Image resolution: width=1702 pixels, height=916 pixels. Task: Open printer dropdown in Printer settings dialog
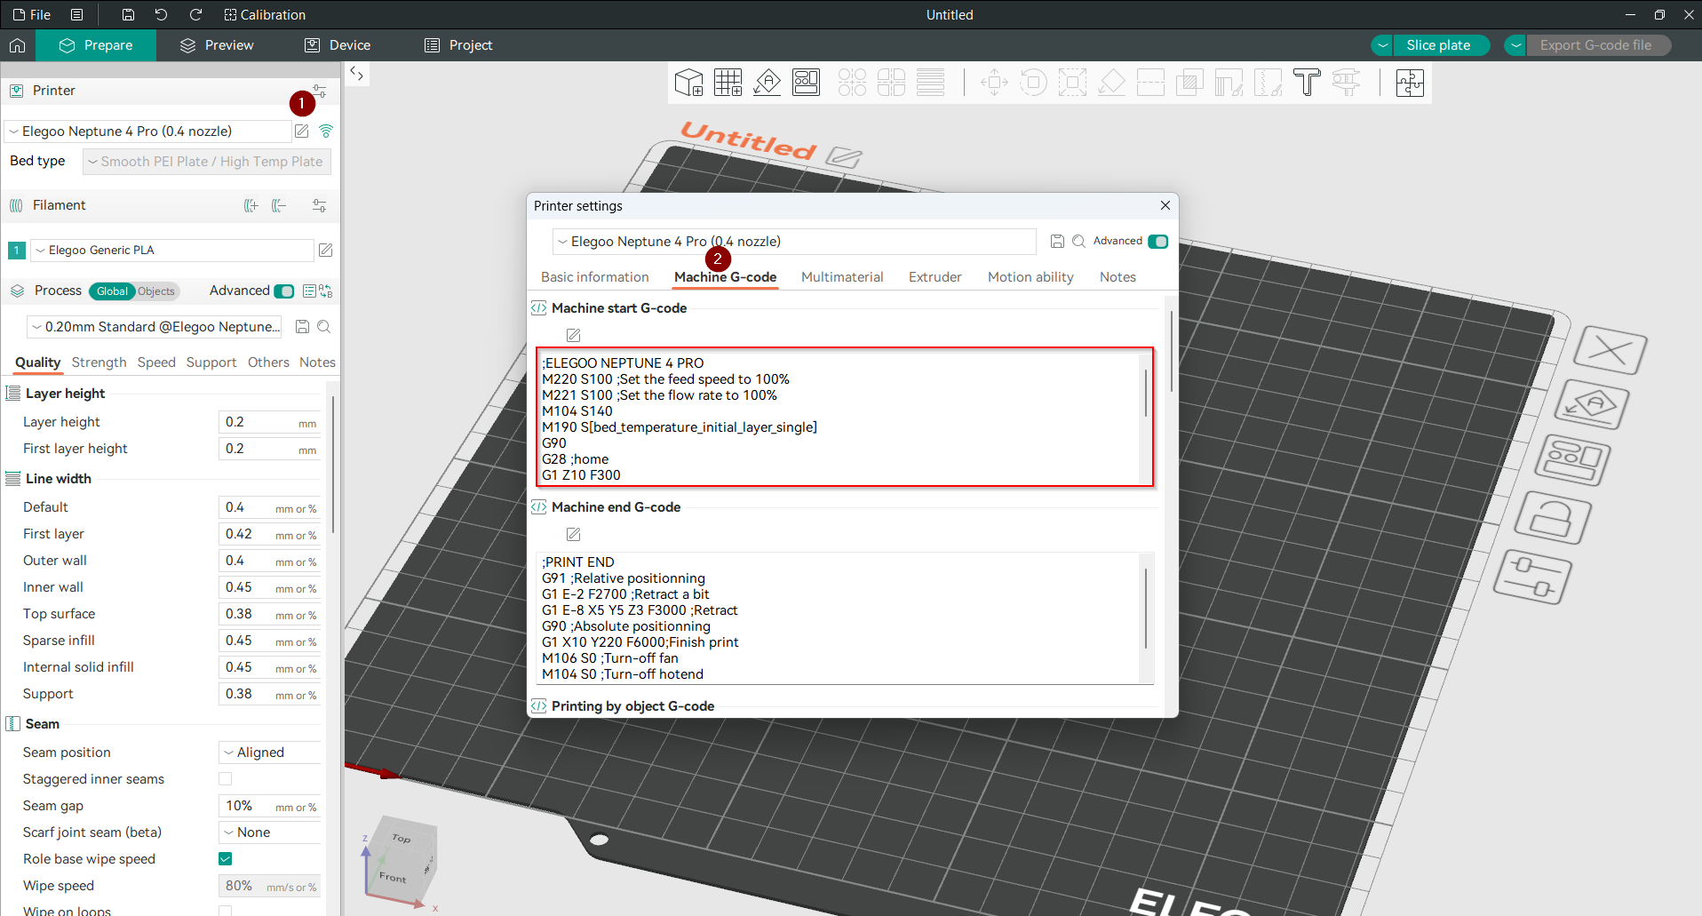794,242
